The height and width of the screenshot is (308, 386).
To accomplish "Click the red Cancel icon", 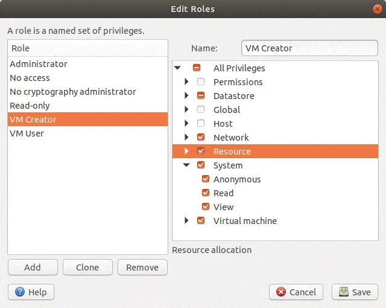I will click(x=281, y=292).
